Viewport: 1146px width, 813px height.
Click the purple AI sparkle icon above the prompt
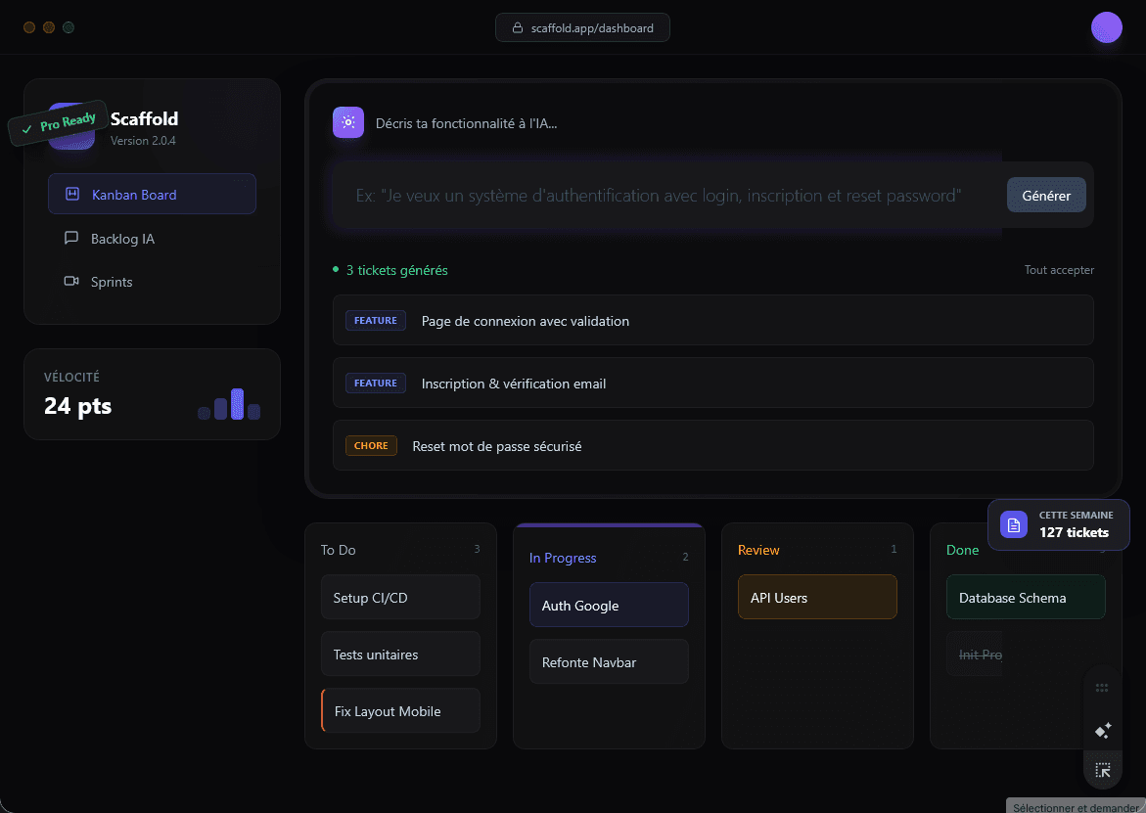tap(347, 122)
